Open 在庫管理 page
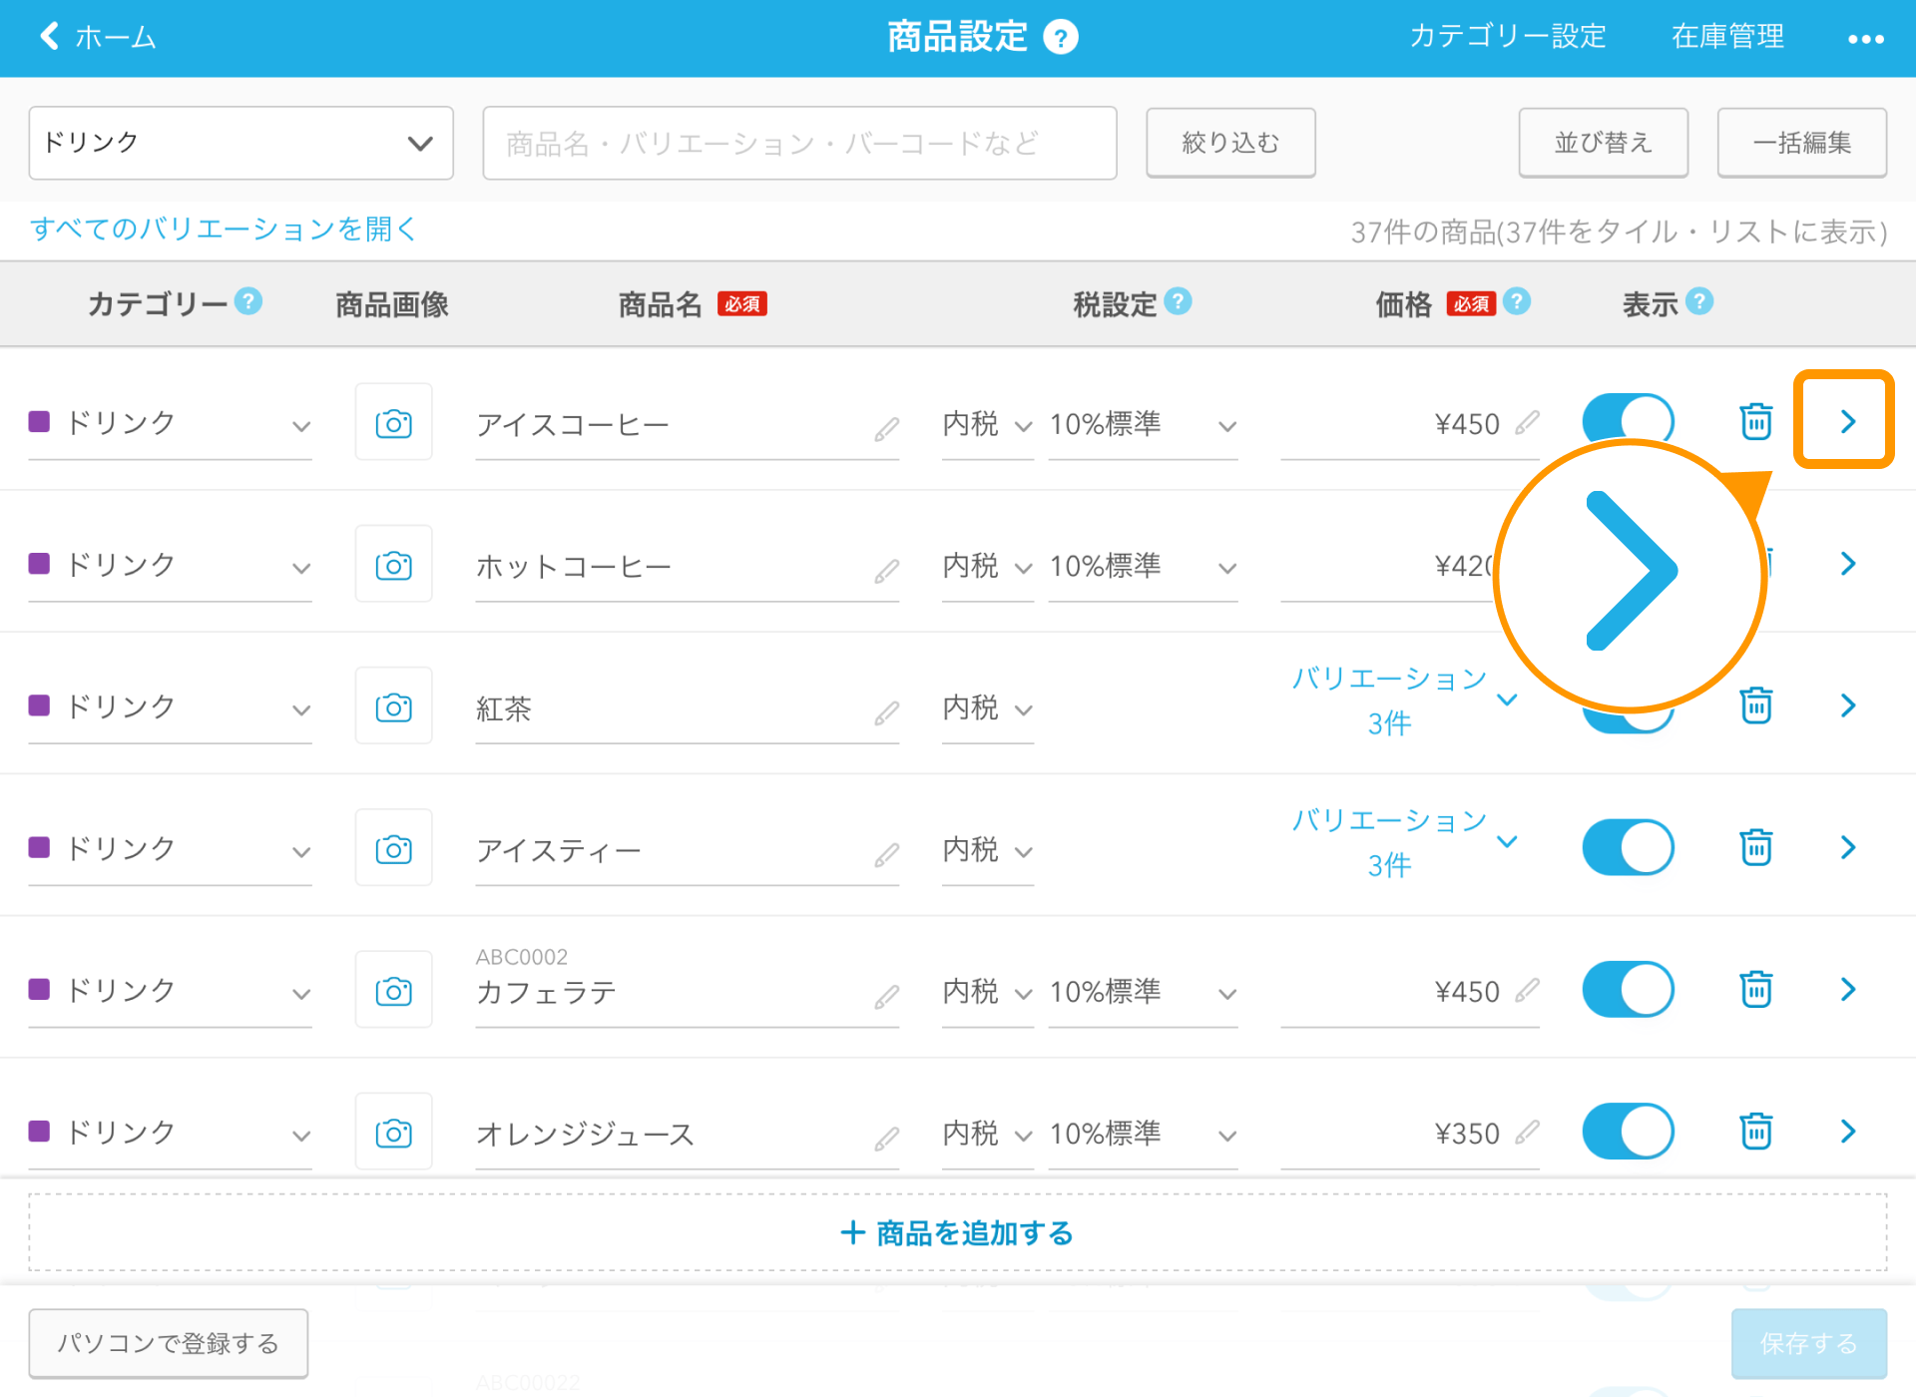The width and height of the screenshot is (1916, 1397). (1728, 37)
